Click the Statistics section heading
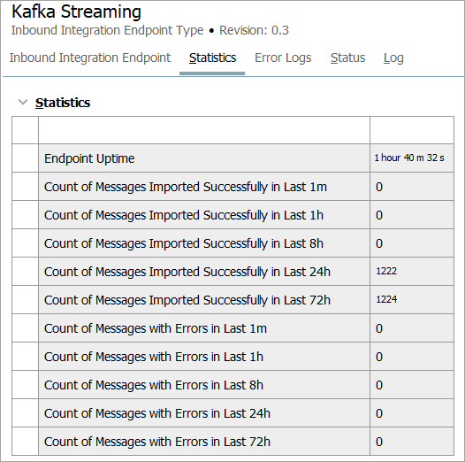 coord(63,103)
